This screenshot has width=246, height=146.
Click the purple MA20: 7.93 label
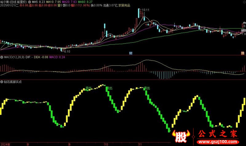(x=69, y=2)
